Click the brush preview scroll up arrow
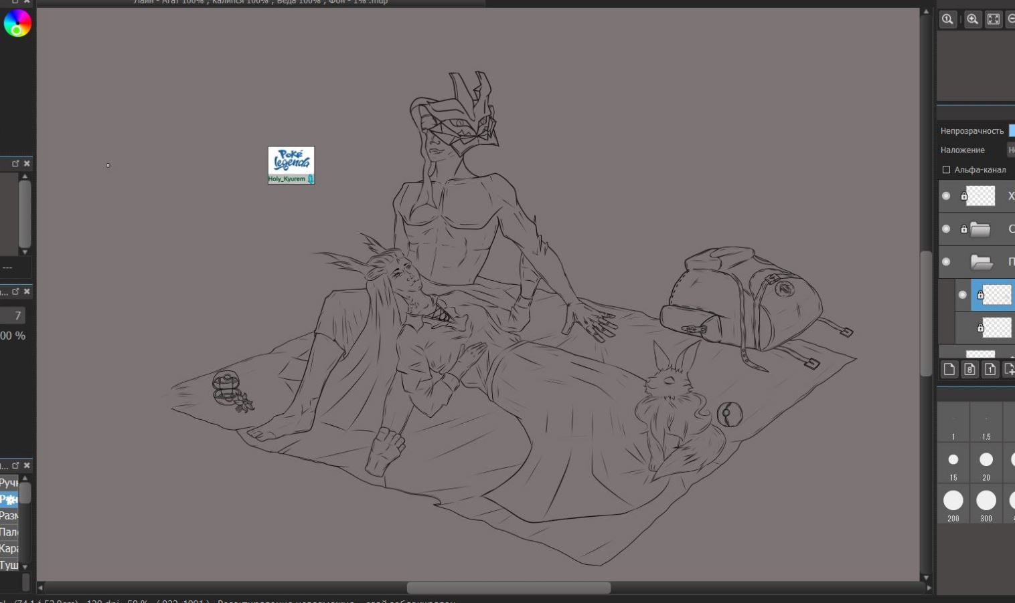 [25, 176]
